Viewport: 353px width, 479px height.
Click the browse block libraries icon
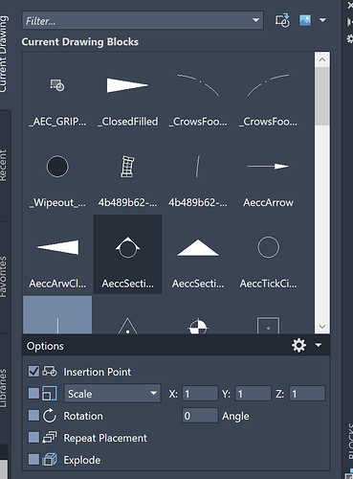tap(282, 20)
